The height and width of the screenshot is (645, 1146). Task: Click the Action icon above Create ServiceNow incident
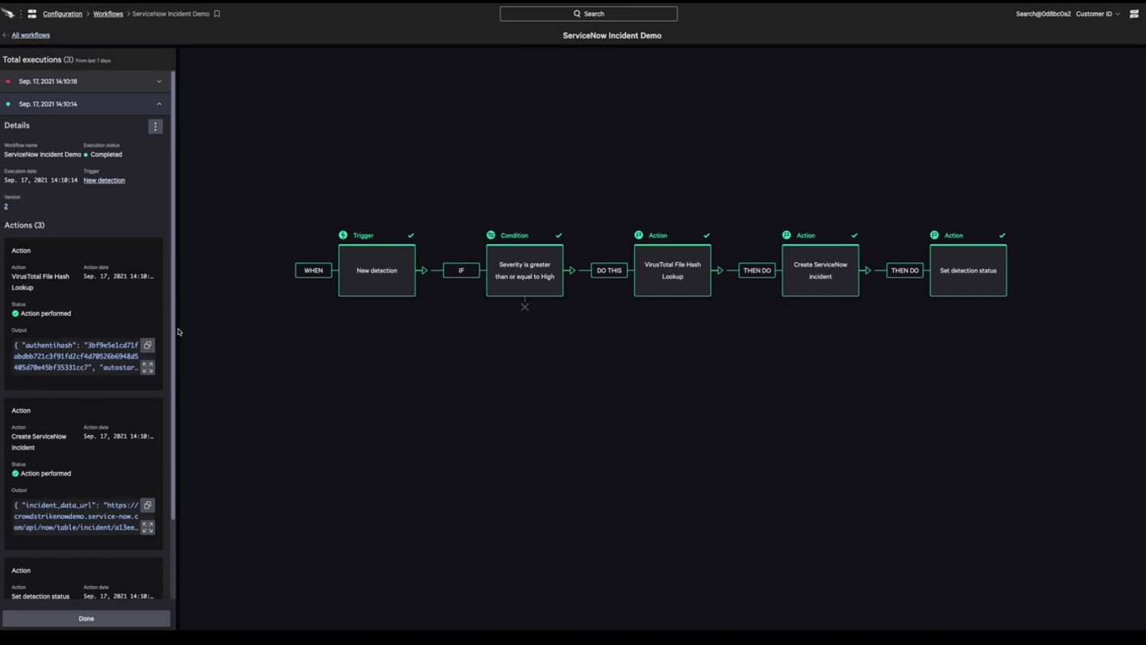pos(786,235)
